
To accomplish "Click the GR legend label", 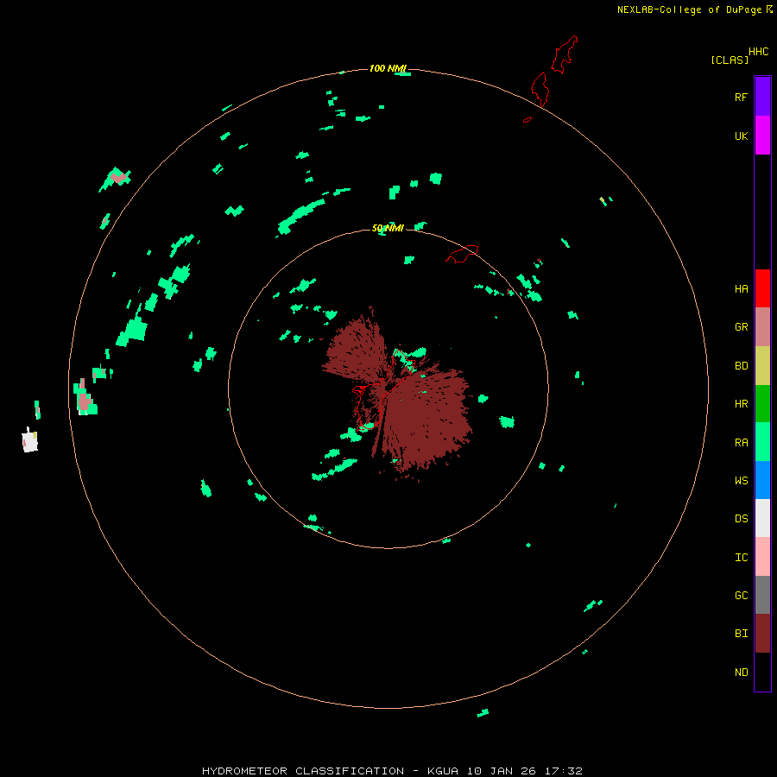I will (741, 327).
